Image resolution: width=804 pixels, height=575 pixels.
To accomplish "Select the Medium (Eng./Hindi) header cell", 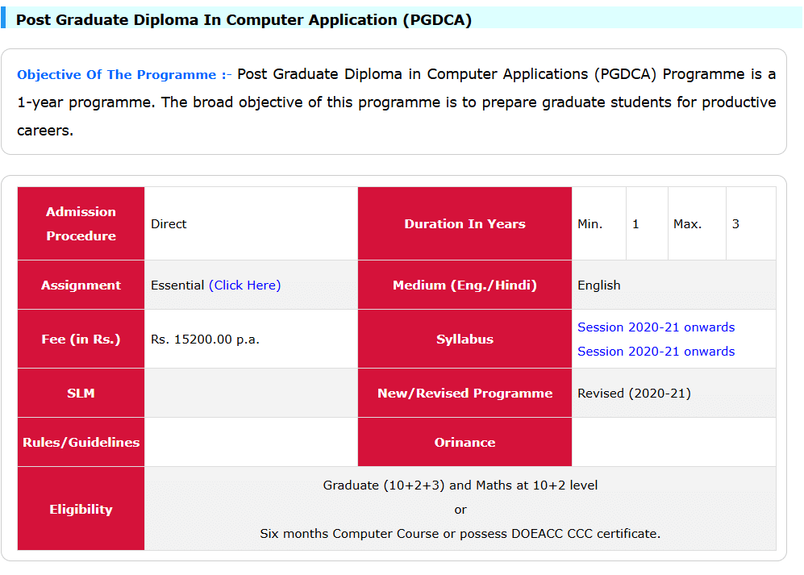I will [464, 285].
